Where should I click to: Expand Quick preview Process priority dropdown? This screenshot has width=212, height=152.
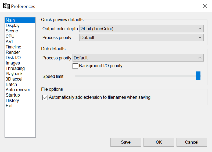point(141,37)
